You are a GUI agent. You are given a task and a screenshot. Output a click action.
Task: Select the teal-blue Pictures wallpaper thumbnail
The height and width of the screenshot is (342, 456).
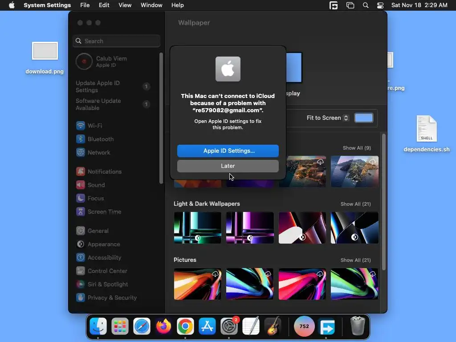click(x=250, y=284)
